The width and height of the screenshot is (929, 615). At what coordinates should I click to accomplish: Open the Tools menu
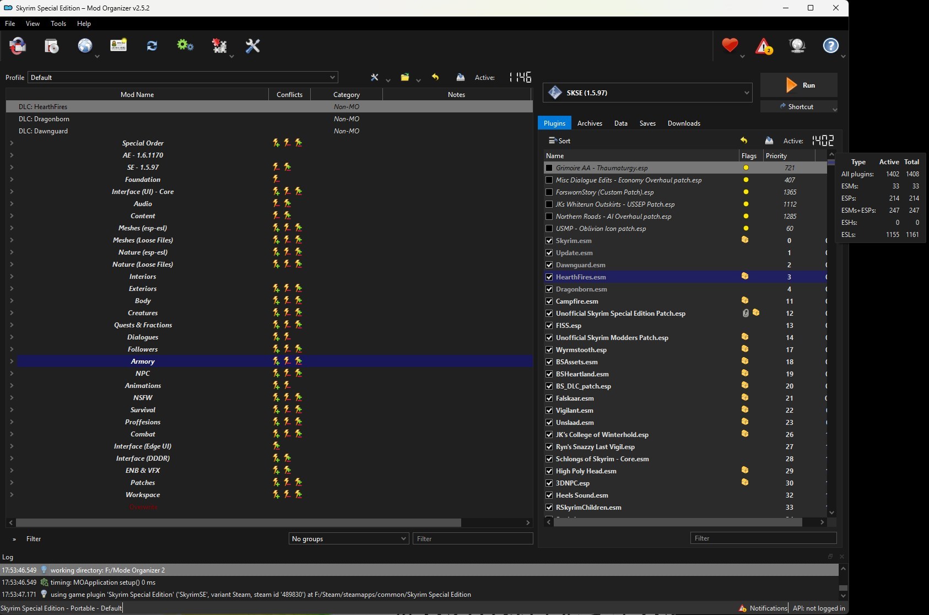tap(58, 24)
